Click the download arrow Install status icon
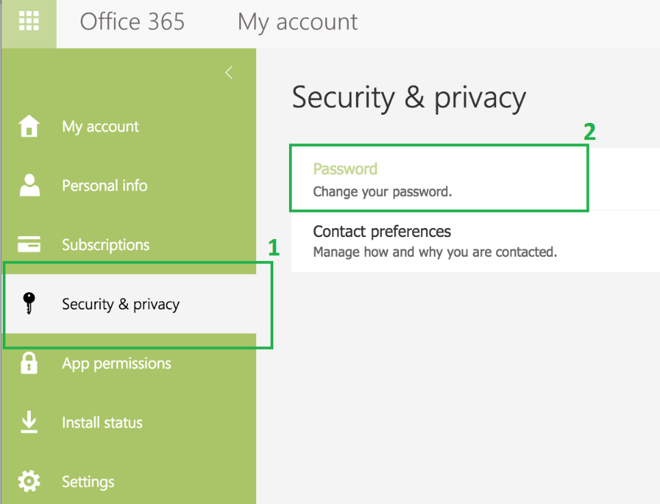Image resolution: width=660 pixels, height=504 pixels. pyautogui.click(x=29, y=422)
